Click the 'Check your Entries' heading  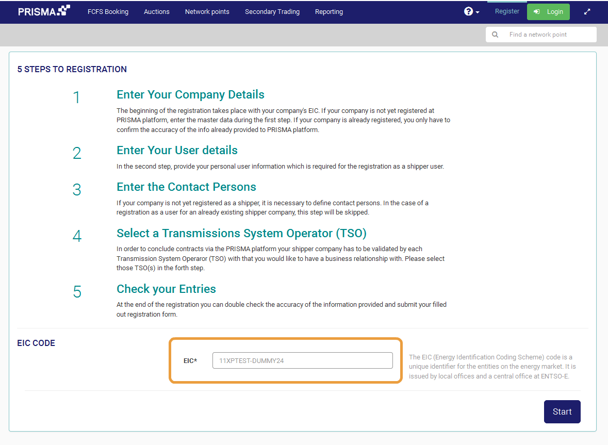coord(167,289)
